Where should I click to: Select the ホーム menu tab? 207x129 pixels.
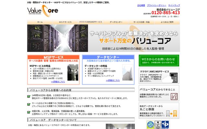pyautogui.click(x=40, y=22)
